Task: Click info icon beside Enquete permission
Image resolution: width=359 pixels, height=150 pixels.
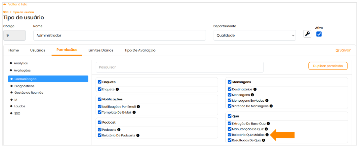Action: coord(117,89)
